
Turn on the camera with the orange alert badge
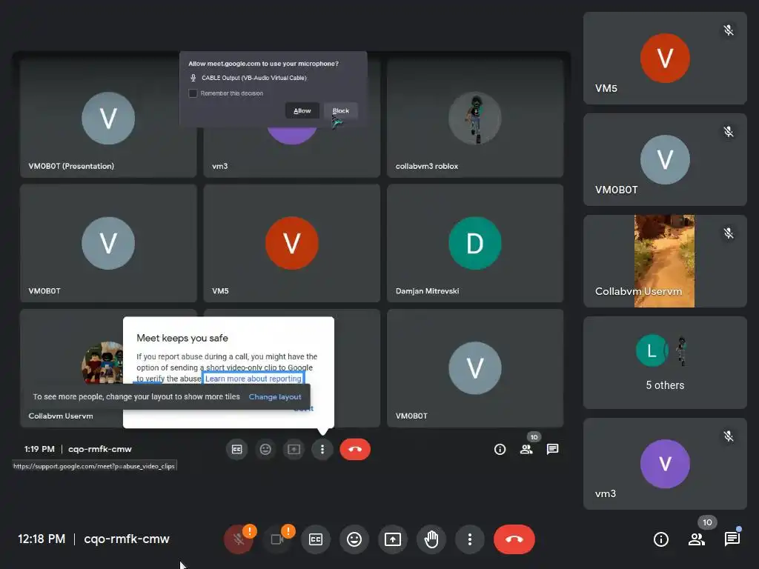277,539
